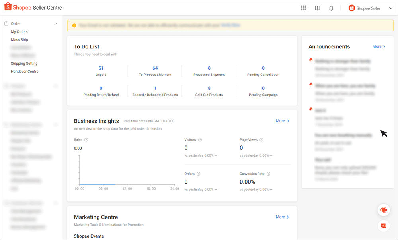Click the second announcement flame icon
398x240 pixels.
[311, 85]
